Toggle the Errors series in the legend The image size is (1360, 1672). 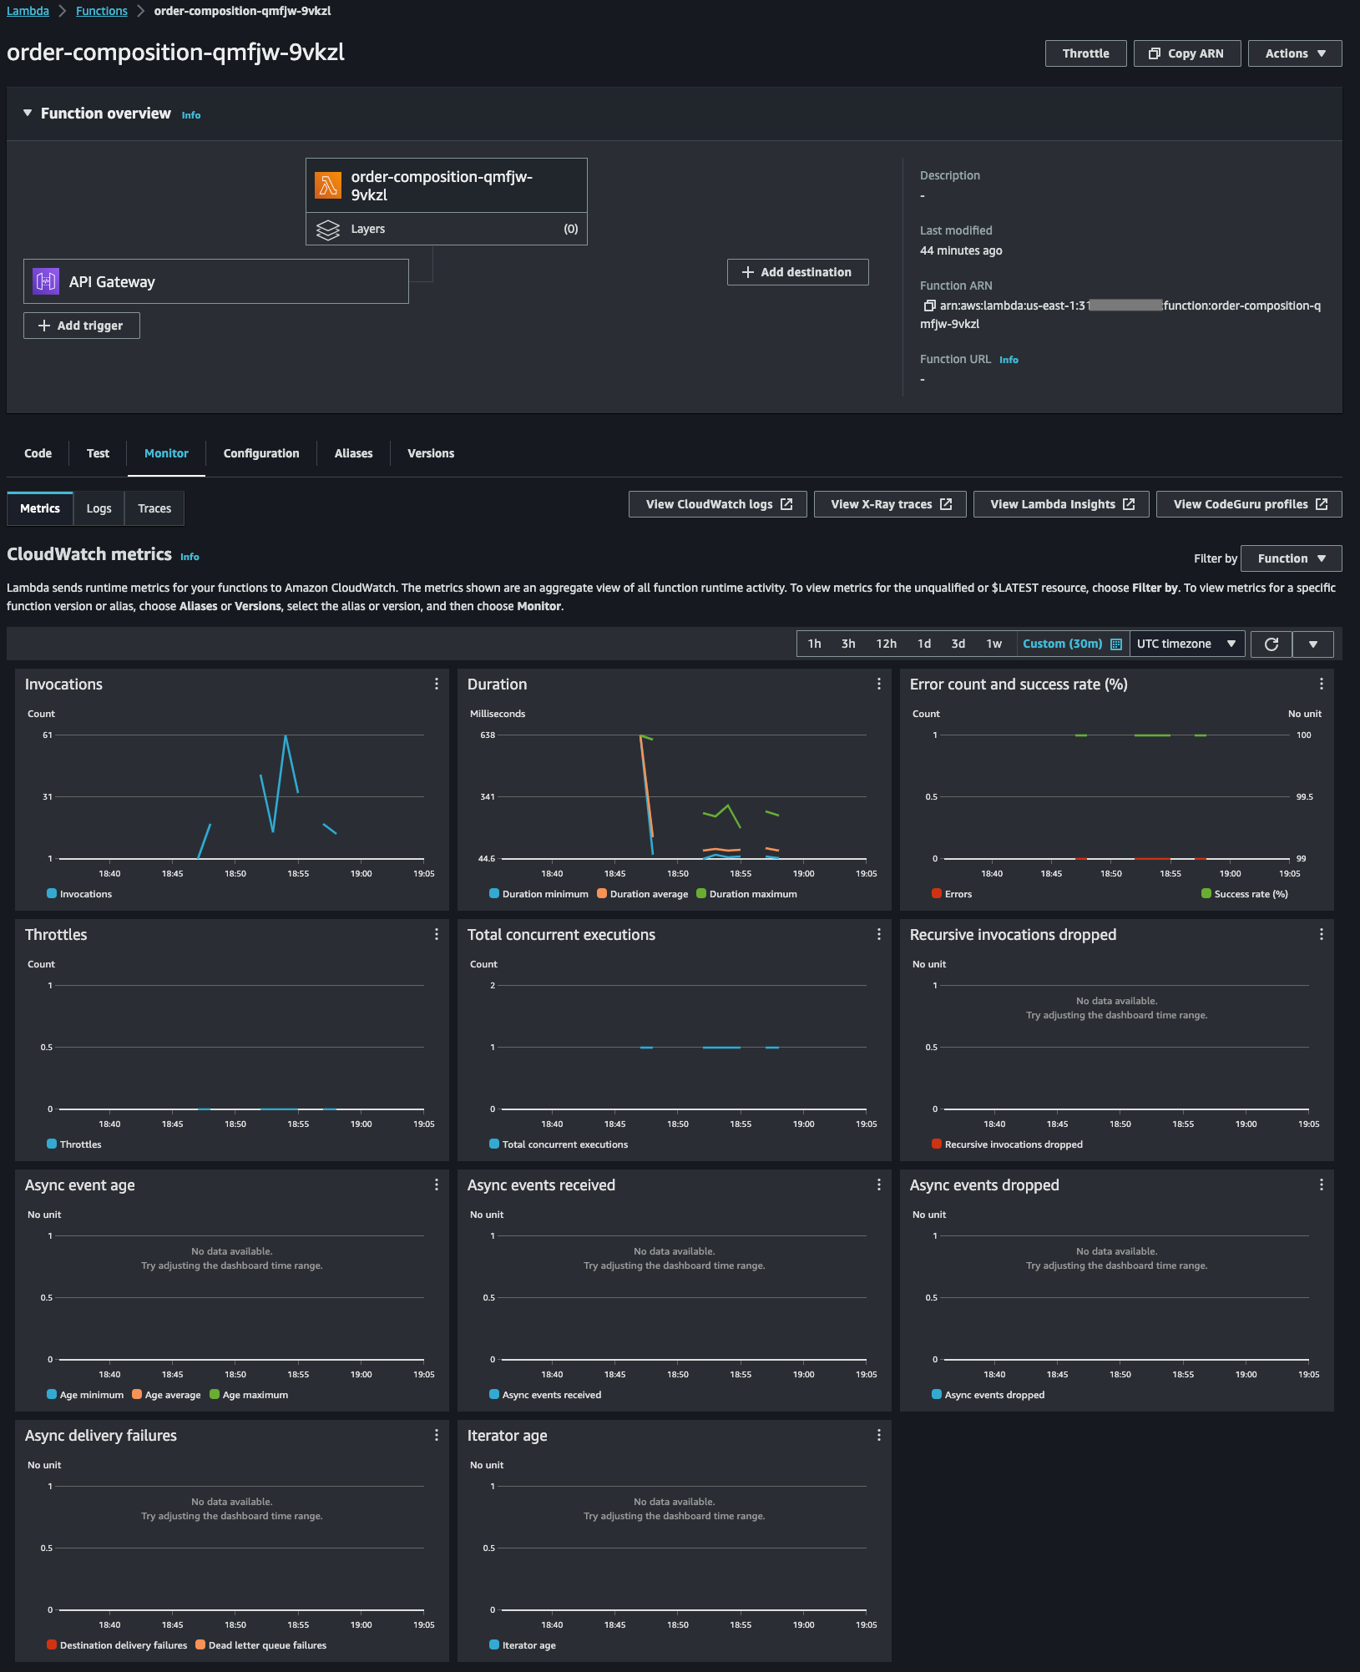[952, 894]
